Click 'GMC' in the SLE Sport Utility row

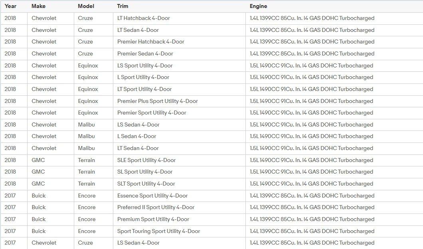[38, 160]
